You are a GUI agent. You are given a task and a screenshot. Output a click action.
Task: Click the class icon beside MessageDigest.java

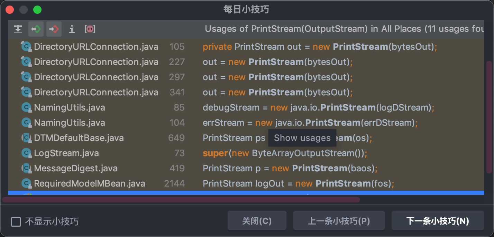[26, 168]
